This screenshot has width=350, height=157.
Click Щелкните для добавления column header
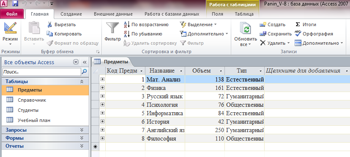pyautogui.click(x=307, y=71)
